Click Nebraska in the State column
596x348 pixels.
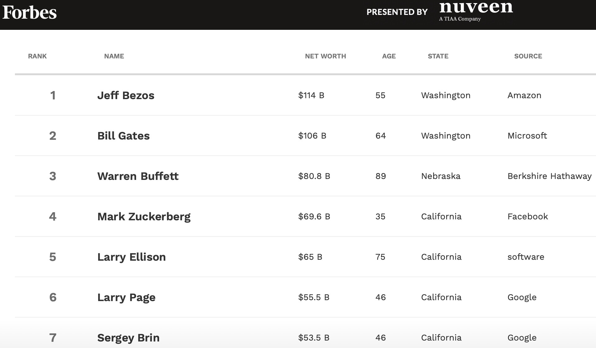[441, 176]
